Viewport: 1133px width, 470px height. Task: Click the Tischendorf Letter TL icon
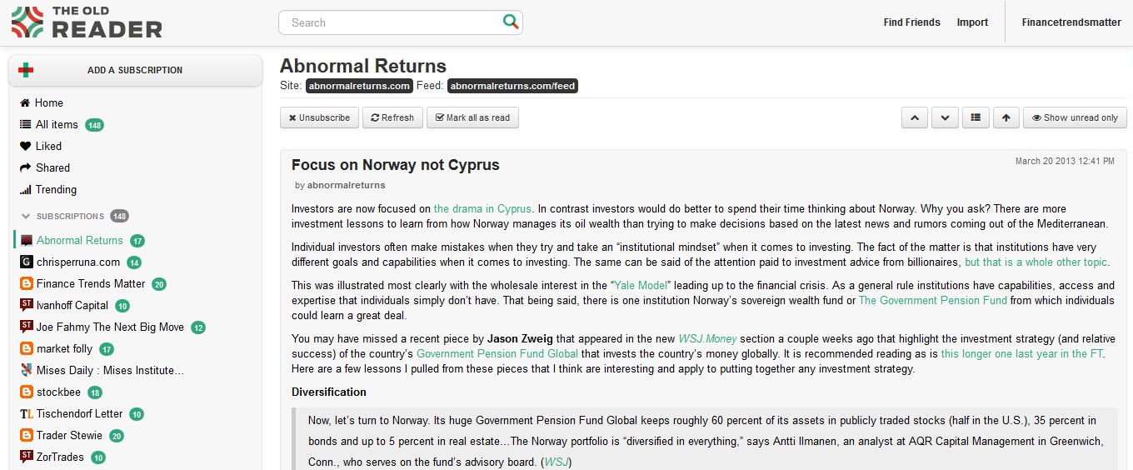(x=27, y=413)
